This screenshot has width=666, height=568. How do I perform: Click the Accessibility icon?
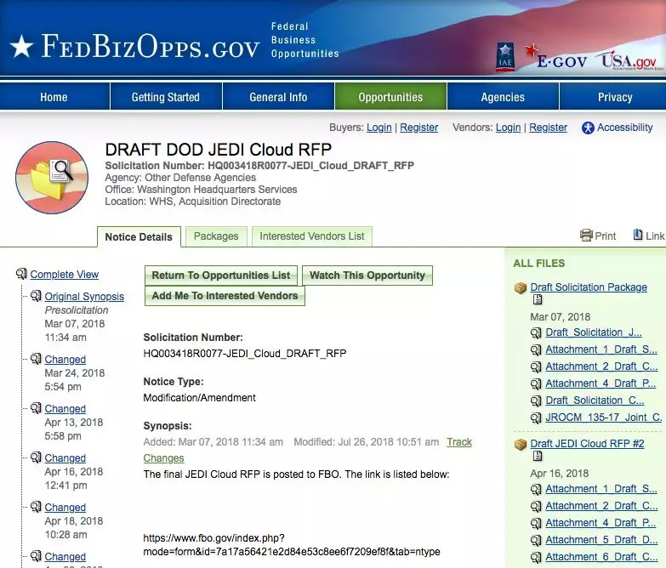(588, 128)
